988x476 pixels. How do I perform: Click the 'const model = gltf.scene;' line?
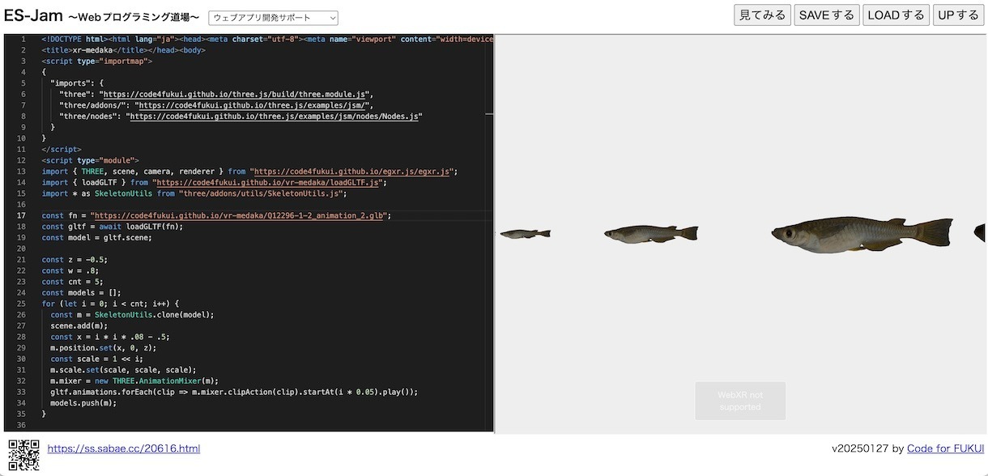(x=97, y=238)
